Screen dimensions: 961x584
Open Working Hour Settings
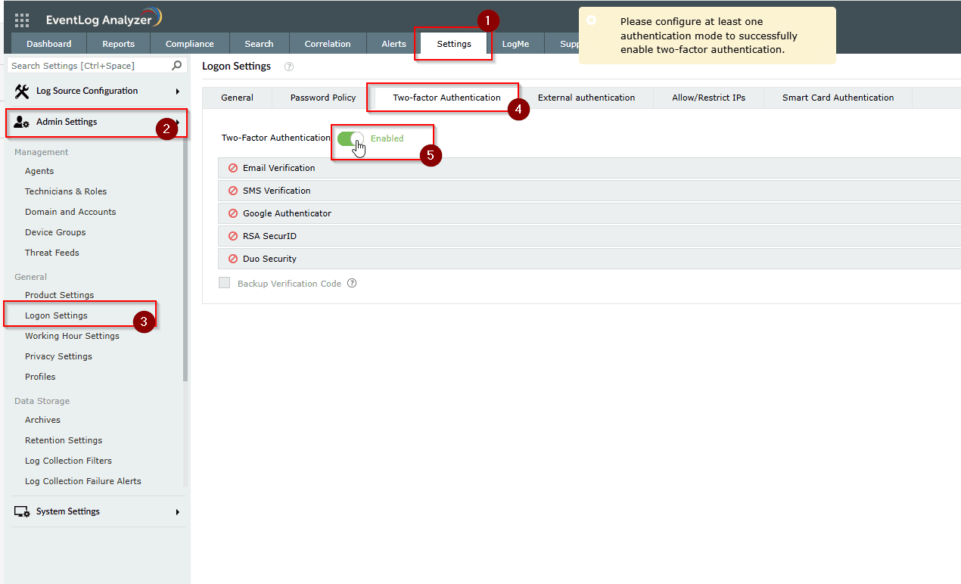[72, 336]
